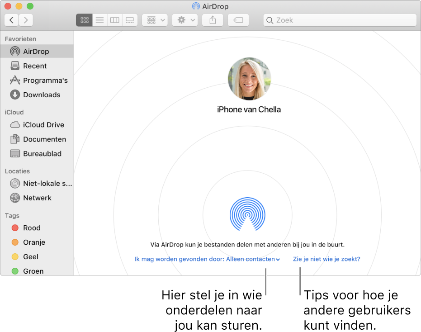The height and width of the screenshot is (332, 421).
Task: Close the AirDrop window
Action: pos(8,6)
